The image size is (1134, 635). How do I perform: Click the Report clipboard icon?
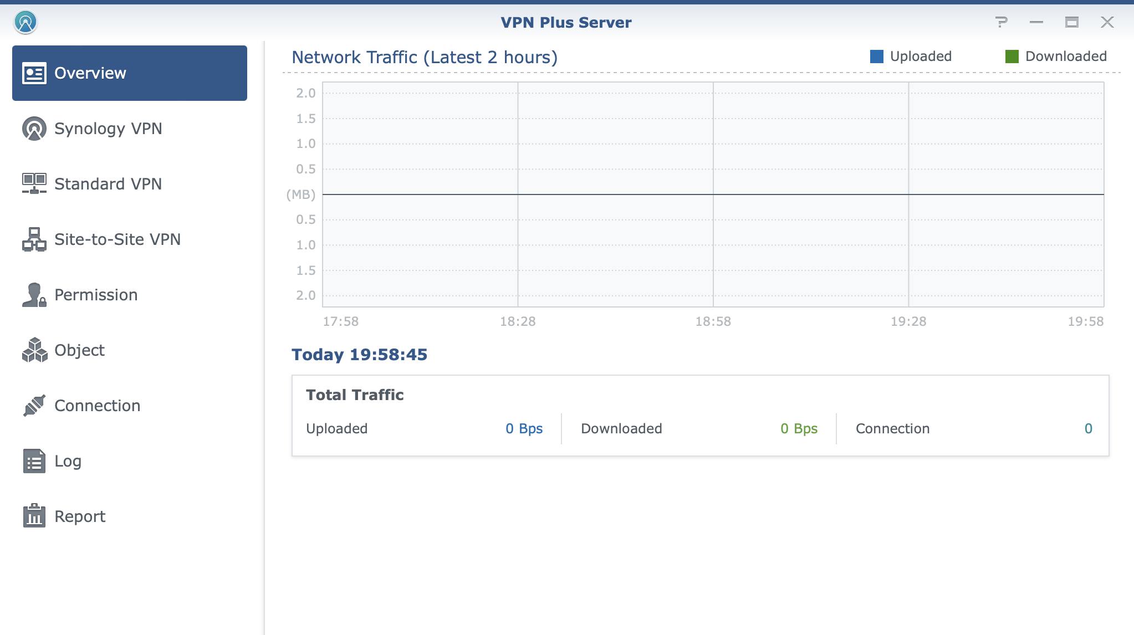tap(34, 516)
